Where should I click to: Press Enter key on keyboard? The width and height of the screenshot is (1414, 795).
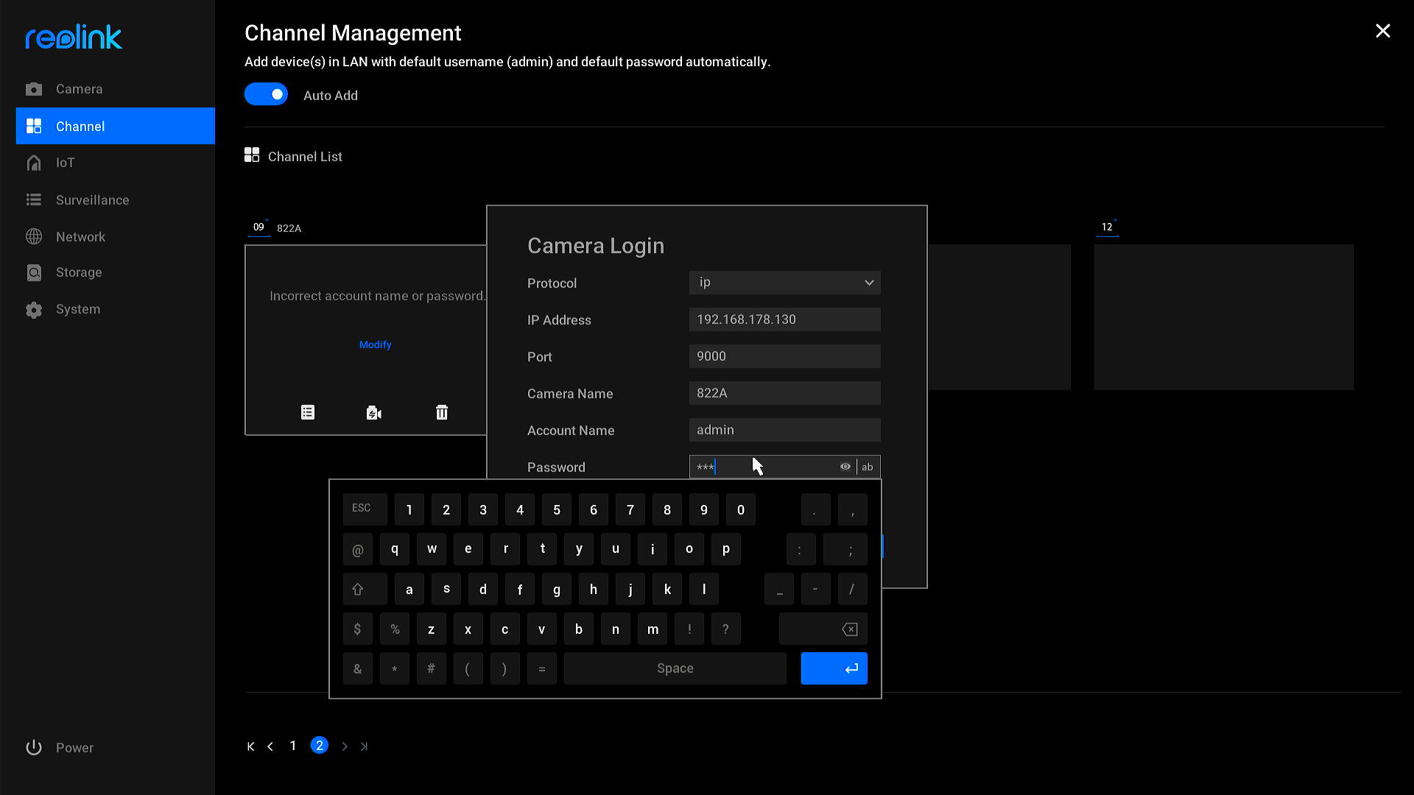pos(833,668)
